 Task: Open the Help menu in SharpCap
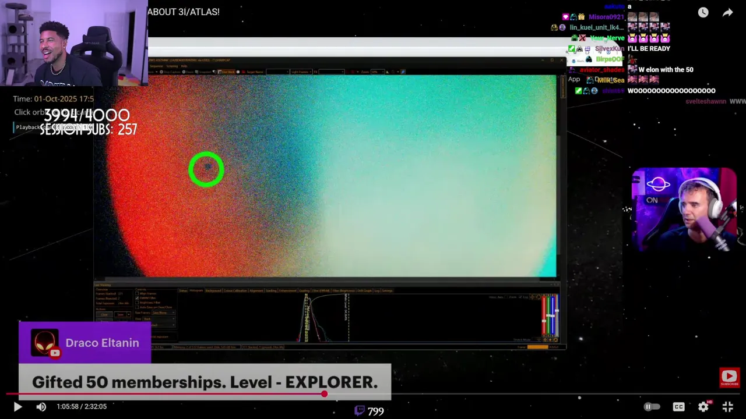184,66
